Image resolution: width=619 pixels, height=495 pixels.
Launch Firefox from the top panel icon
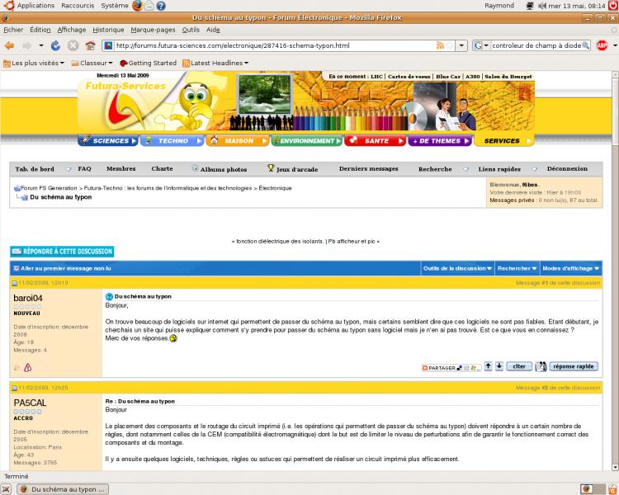pos(137,6)
